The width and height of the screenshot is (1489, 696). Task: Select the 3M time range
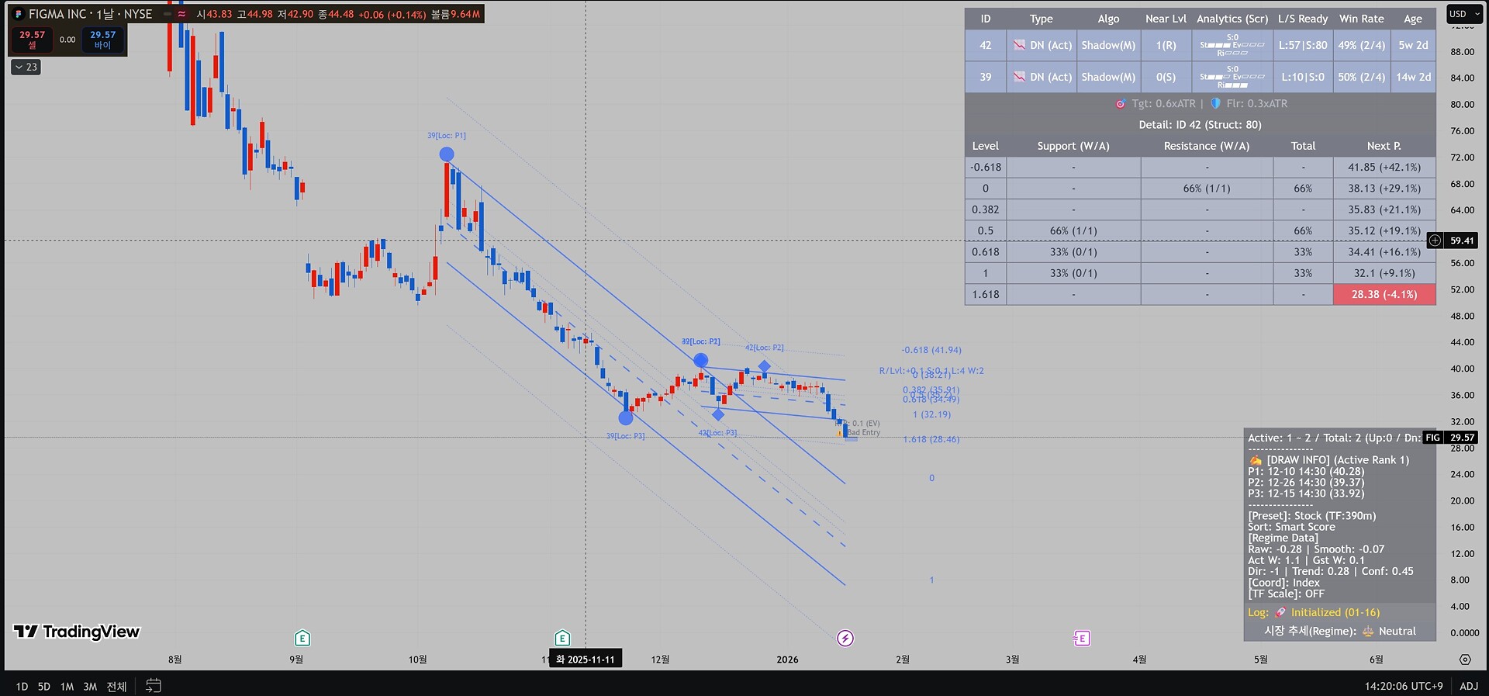(90, 686)
